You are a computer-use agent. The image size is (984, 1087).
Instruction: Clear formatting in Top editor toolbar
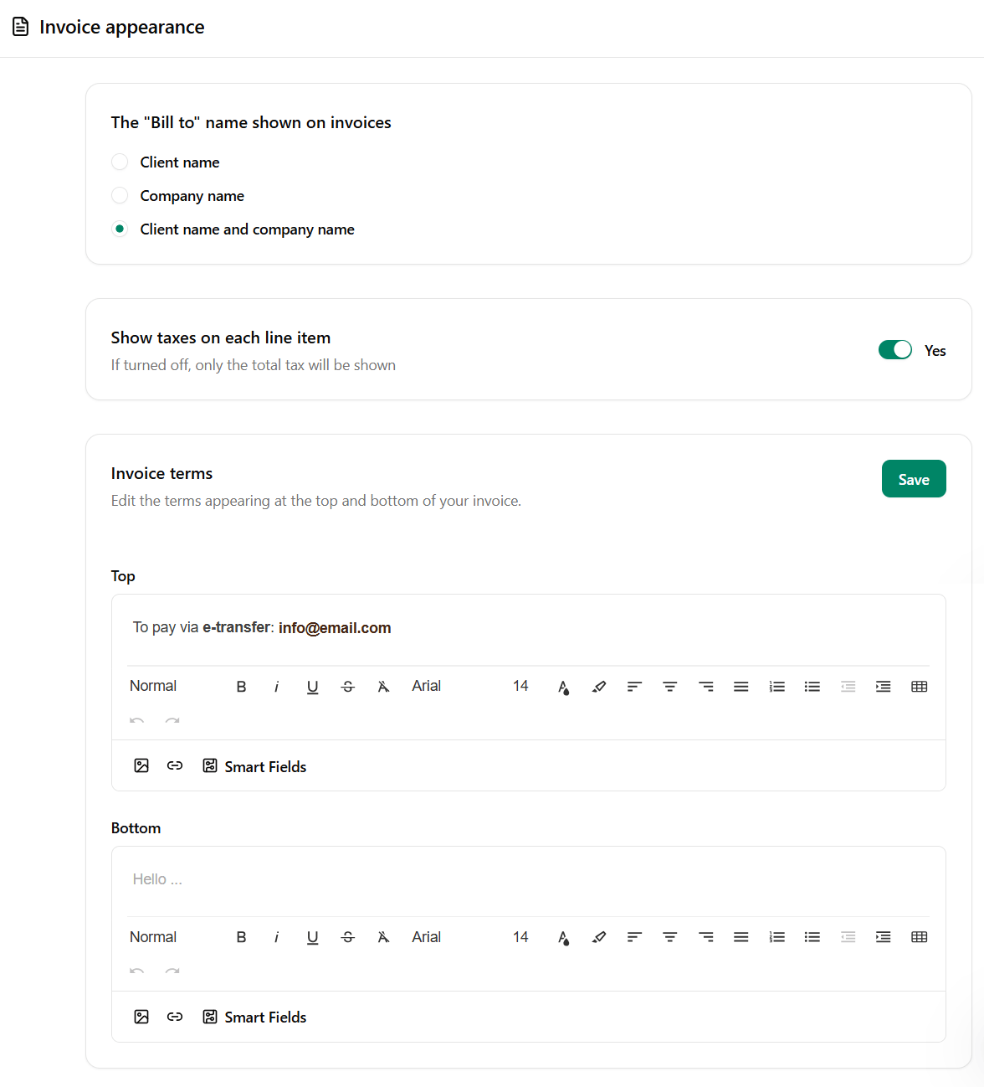coord(383,687)
